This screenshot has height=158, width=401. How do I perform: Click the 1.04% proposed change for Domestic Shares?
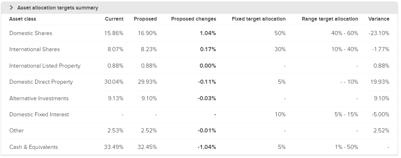point(208,33)
